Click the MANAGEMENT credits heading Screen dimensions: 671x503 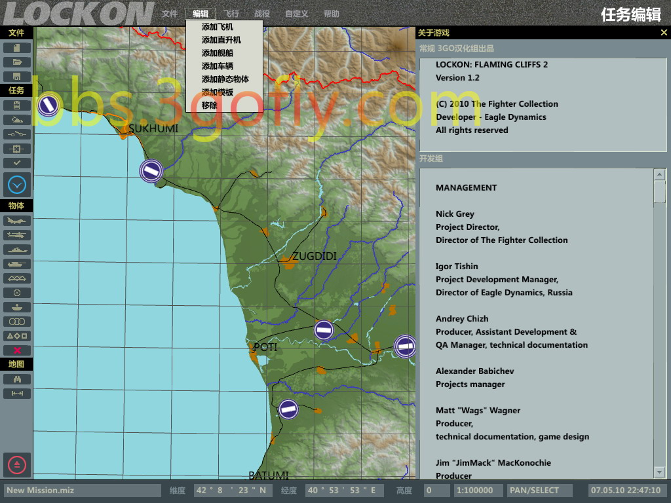coord(466,188)
